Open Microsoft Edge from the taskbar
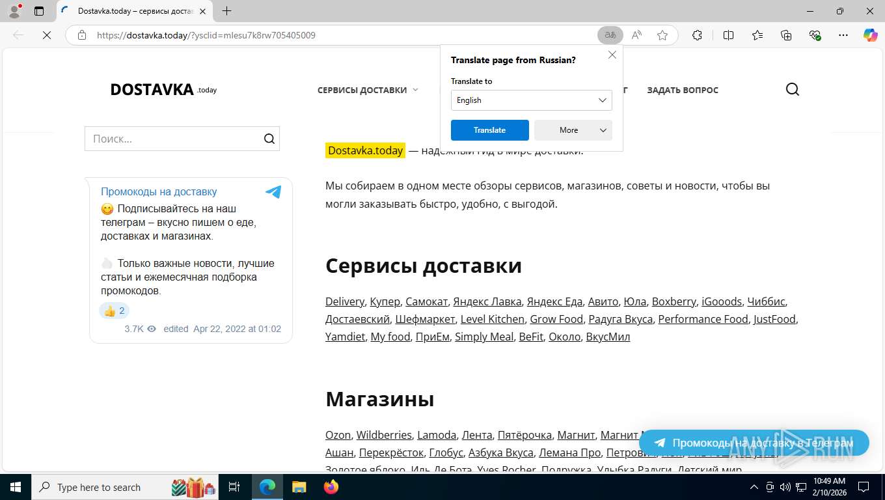Image resolution: width=885 pixels, height=500 pixels. (267, 487)
